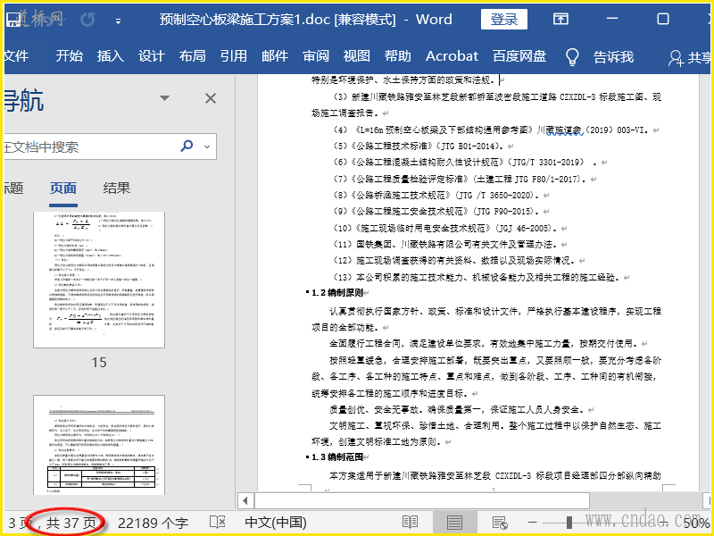Open the 插入 ribbon tab
The image size is (714, 536).
click(110, 56)
